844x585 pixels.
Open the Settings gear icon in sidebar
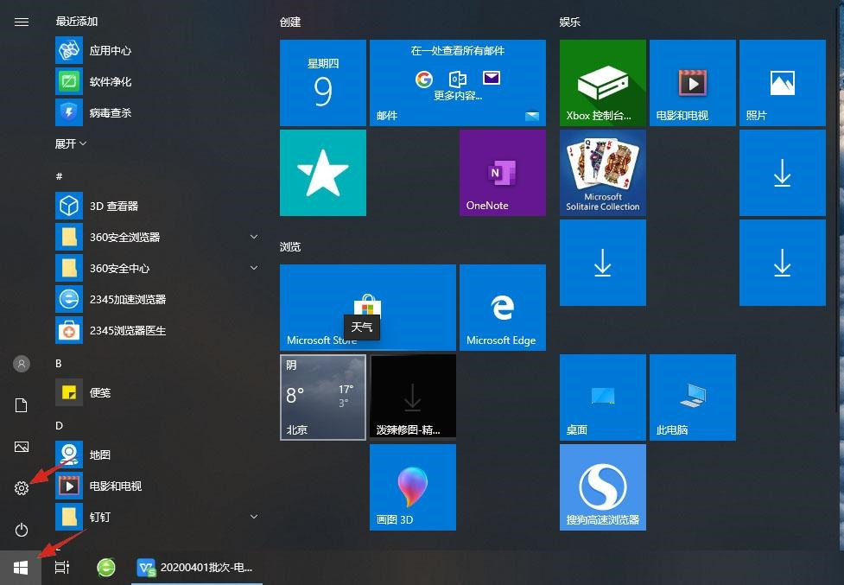pyautogui.click(x=22, y=488)
